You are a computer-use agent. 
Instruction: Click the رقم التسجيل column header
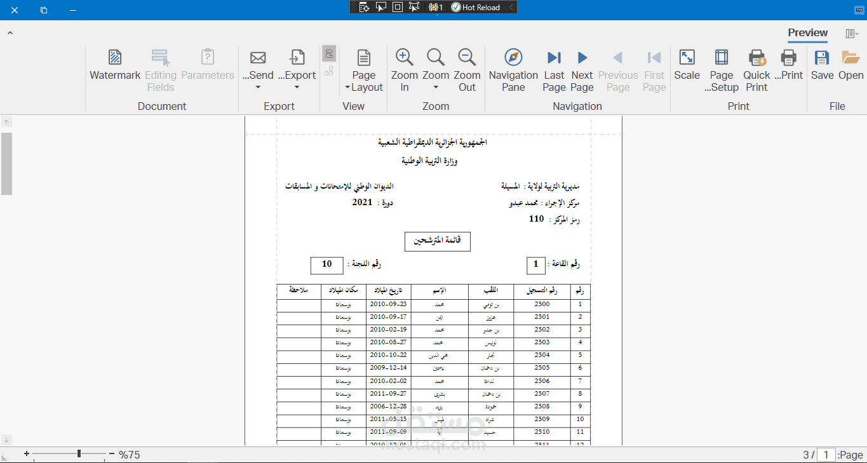[x=542, y=290]
